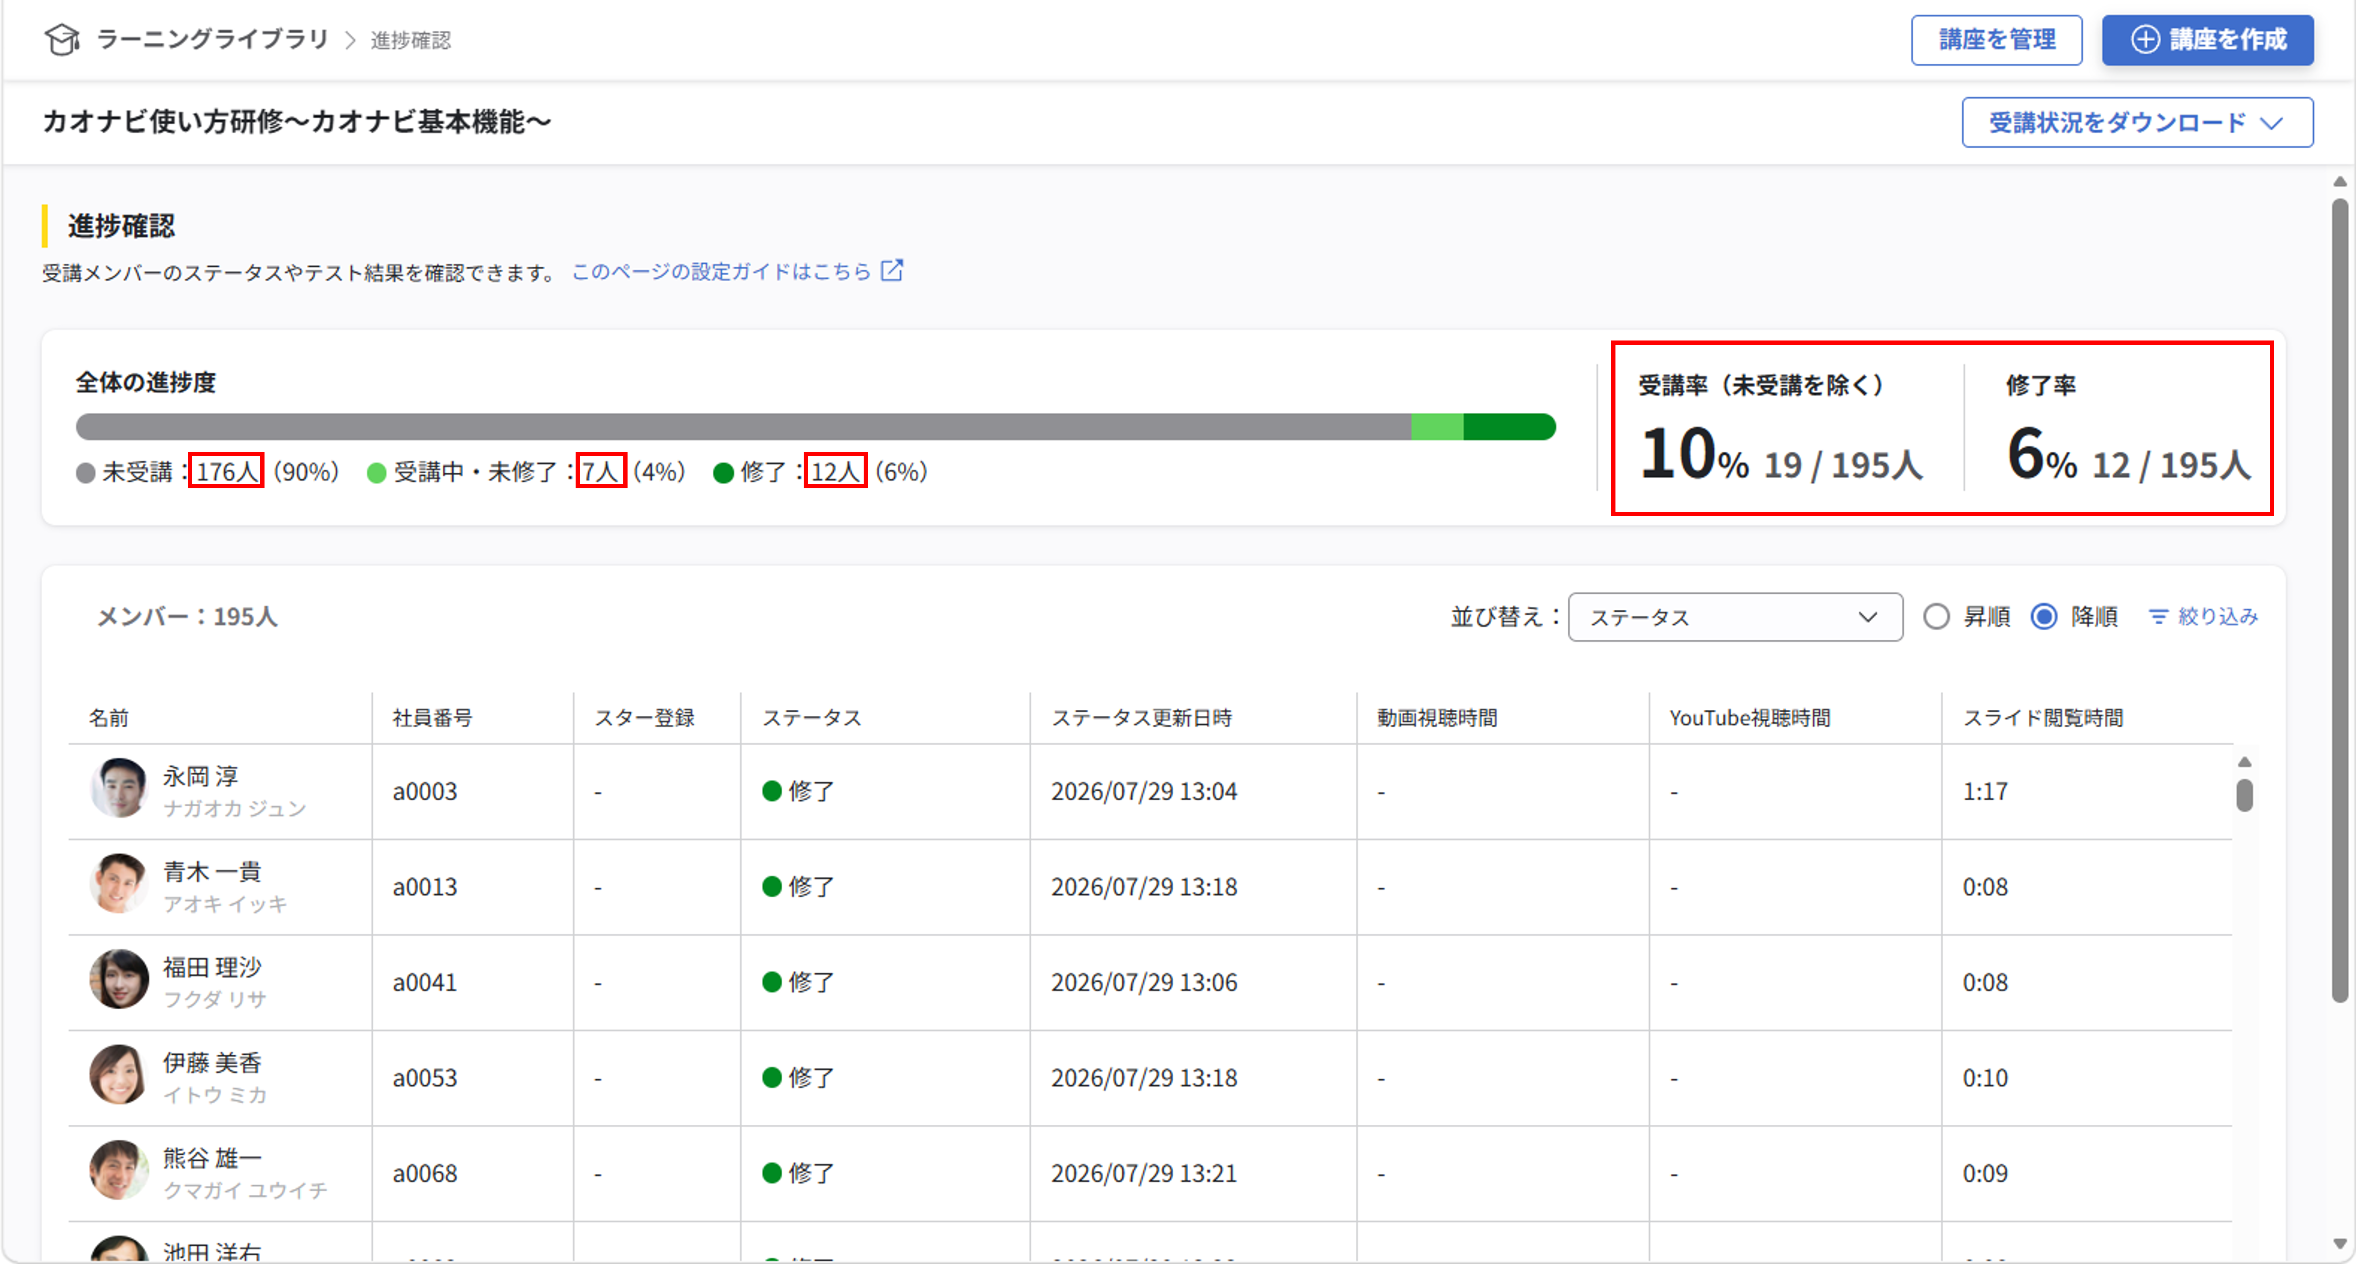The width and height of the screenshot is (2356, 1264).
Task: Click the 修了 12人 legend label
Action: [820, 472]
